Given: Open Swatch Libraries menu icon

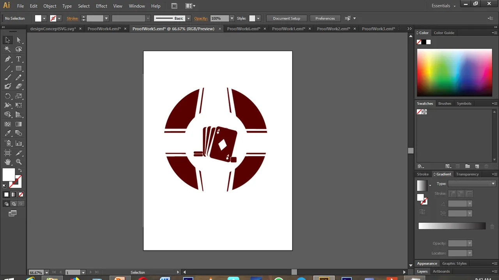Looking at the screenshot, I should click(420, 166).
